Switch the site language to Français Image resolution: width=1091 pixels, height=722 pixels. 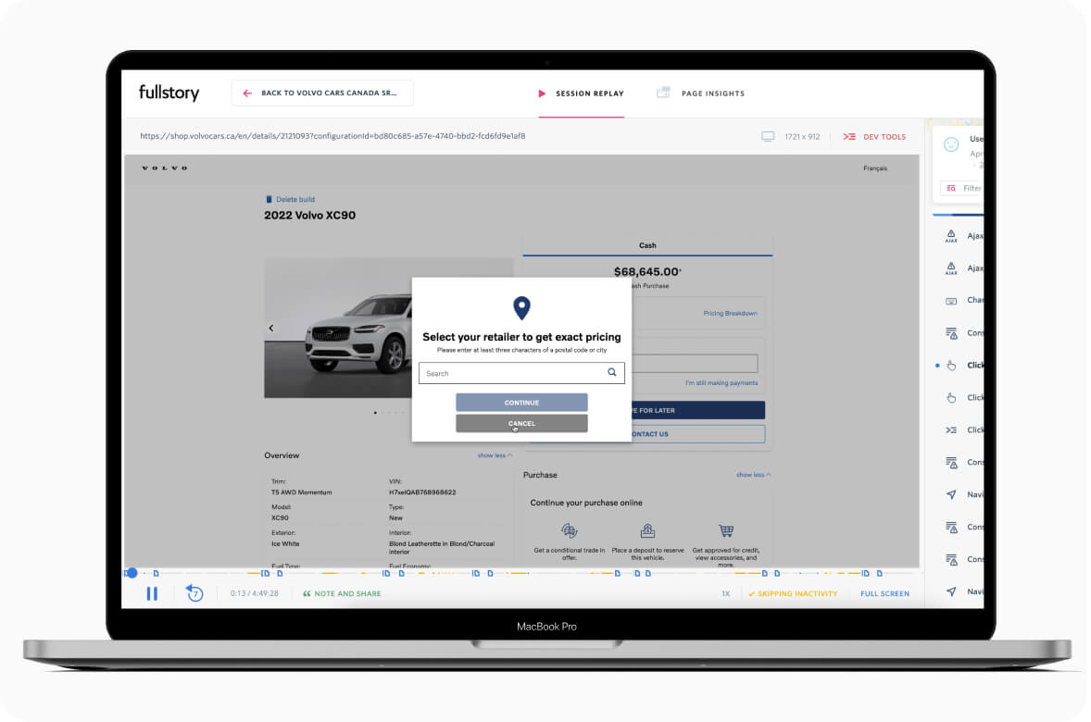(x=874, y=168)
